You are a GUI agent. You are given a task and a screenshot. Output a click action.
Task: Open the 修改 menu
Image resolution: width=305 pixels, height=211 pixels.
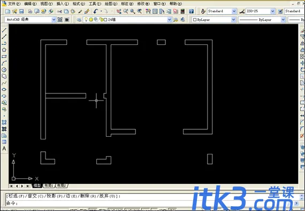(143, 4)
